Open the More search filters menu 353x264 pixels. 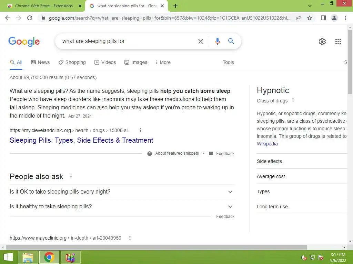pyautogui.click(x=163, y=62)
